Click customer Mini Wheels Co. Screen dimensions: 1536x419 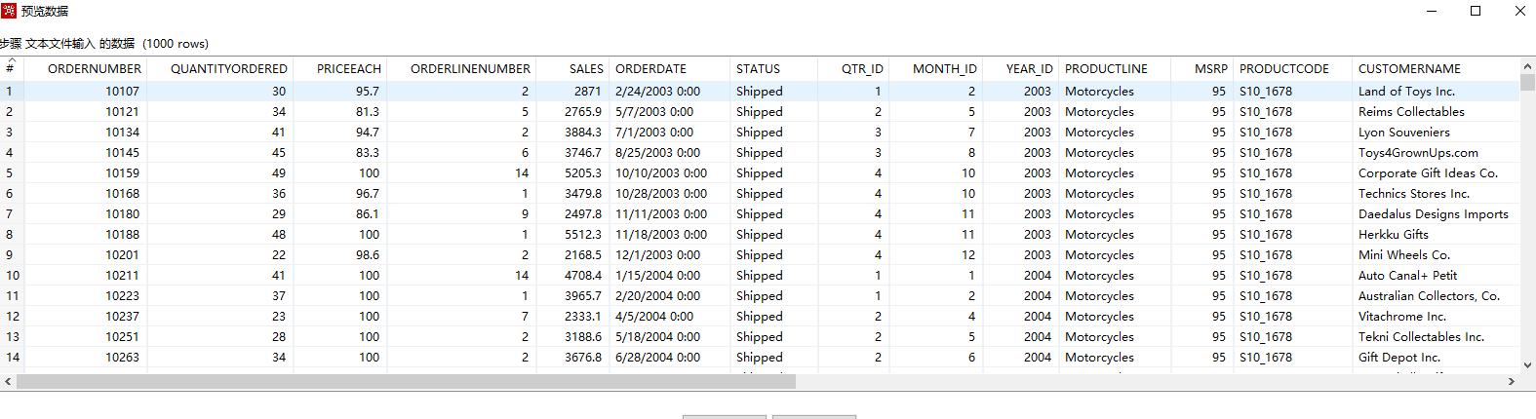pyautogui.click(x=1403, y=255)
